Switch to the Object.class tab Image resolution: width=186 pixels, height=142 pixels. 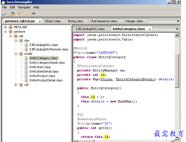tap(54, 21)
